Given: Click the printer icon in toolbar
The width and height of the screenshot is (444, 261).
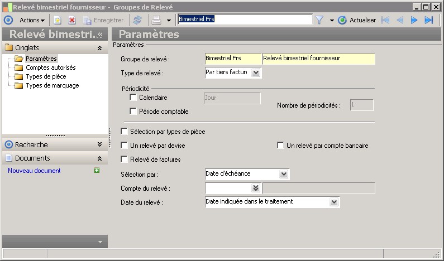Looking at the screenshot, I should [157, 20].
